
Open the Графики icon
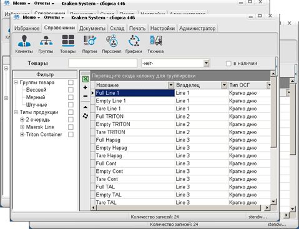pyautogui.click(x=134, y=44)
